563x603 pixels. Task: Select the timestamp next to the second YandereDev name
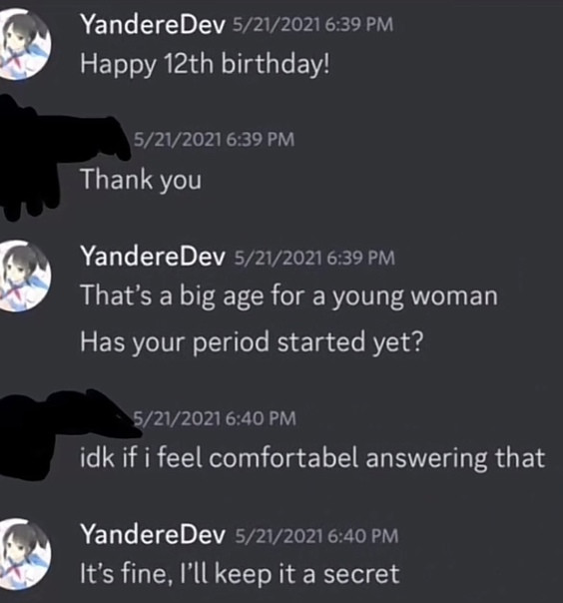click(x=314, y=258)
